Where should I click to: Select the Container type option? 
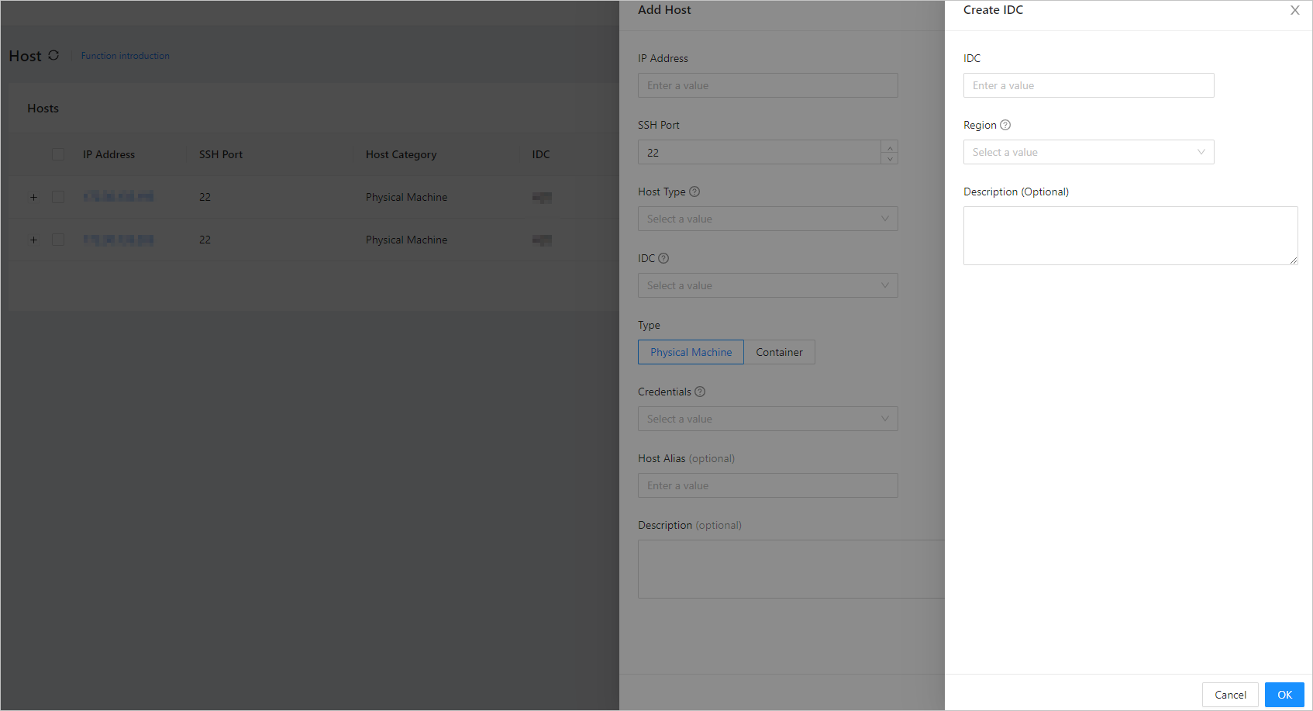(779, 352)
